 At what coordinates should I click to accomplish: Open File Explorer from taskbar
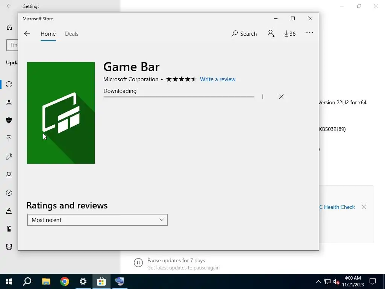(x=46, y=281)
